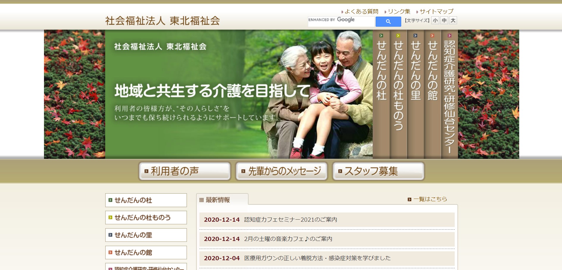The height and width of the screenshot is (270, 562).
Task: Click the grid icon beside 最新情報
Action: tap(201, 200)
